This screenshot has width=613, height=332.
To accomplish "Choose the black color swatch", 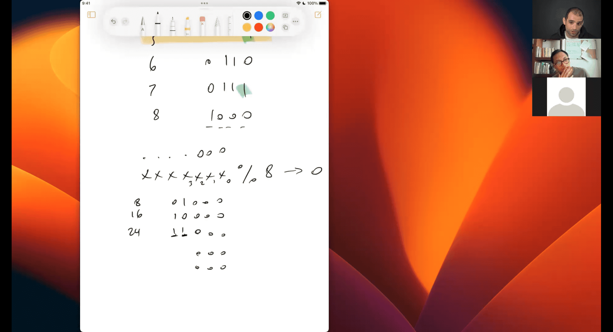I will 247,16.
